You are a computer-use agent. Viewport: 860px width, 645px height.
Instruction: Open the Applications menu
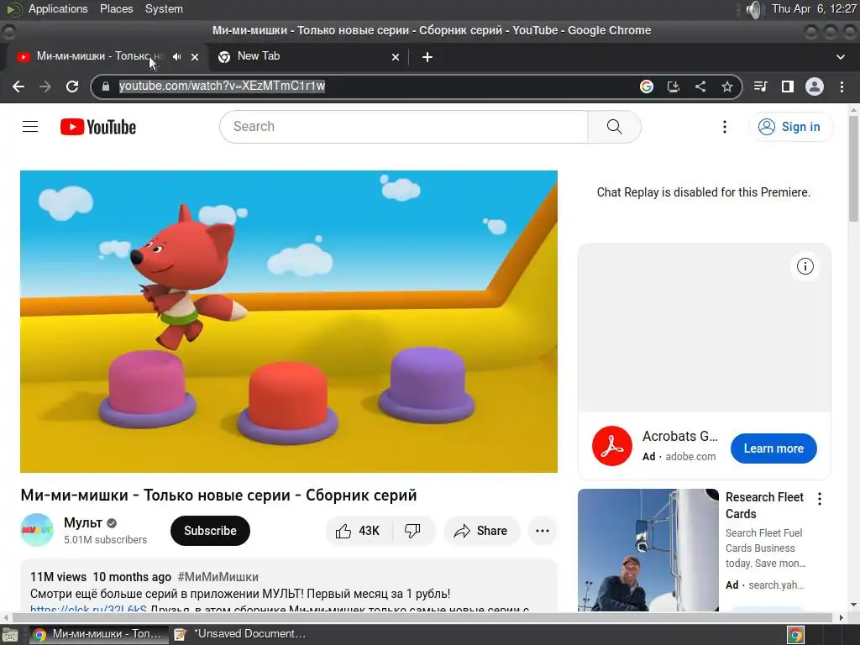tap(58, 8)
